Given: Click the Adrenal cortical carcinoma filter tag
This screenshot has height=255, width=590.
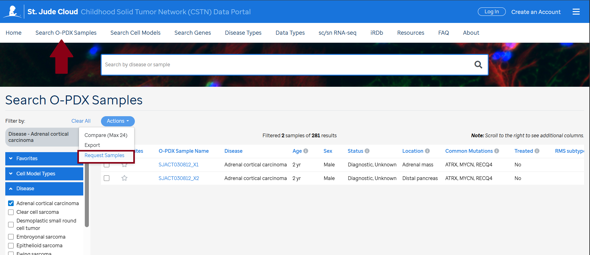Looking at the screenshot, I should click(42, 137).
